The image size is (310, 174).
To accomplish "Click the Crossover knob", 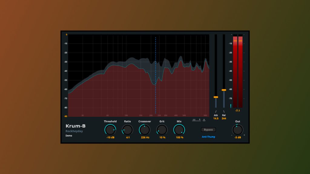I will [145, 130].
